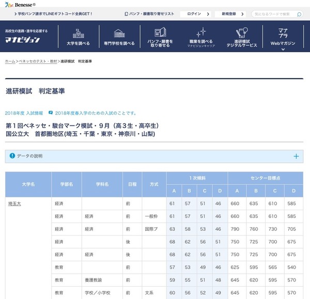Screen dimensions: 310x299
Task: Click the Benesse logo
Action: 20,4
